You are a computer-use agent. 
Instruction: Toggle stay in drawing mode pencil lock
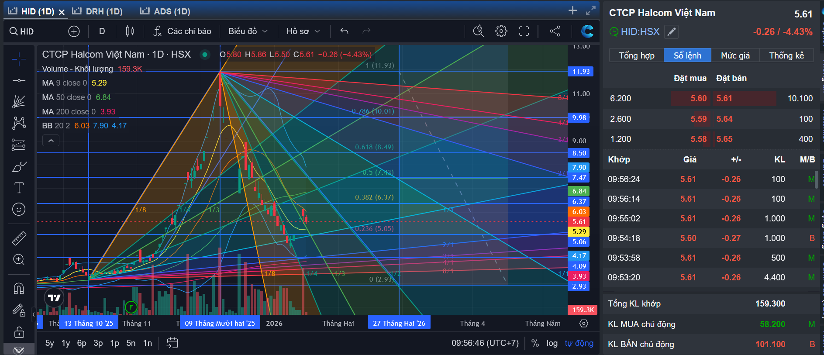click(19, 310)
